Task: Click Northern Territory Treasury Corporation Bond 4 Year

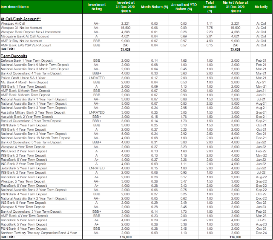Action: (x=39, y=233)
